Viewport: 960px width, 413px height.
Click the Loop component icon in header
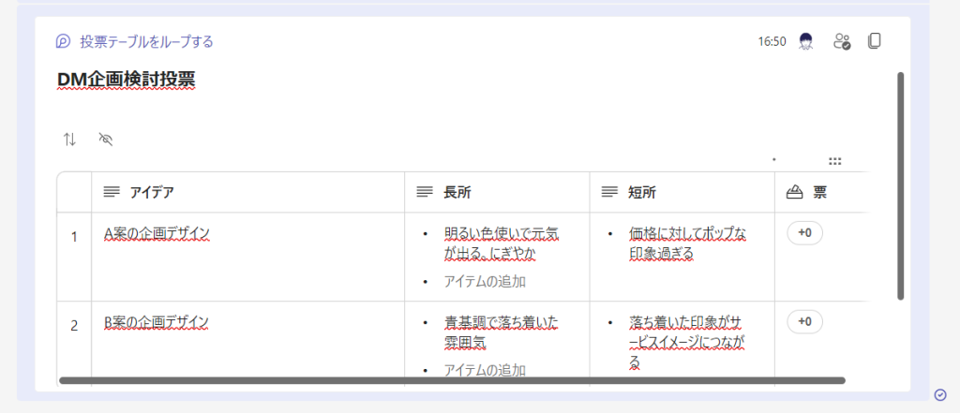point(63,41)
